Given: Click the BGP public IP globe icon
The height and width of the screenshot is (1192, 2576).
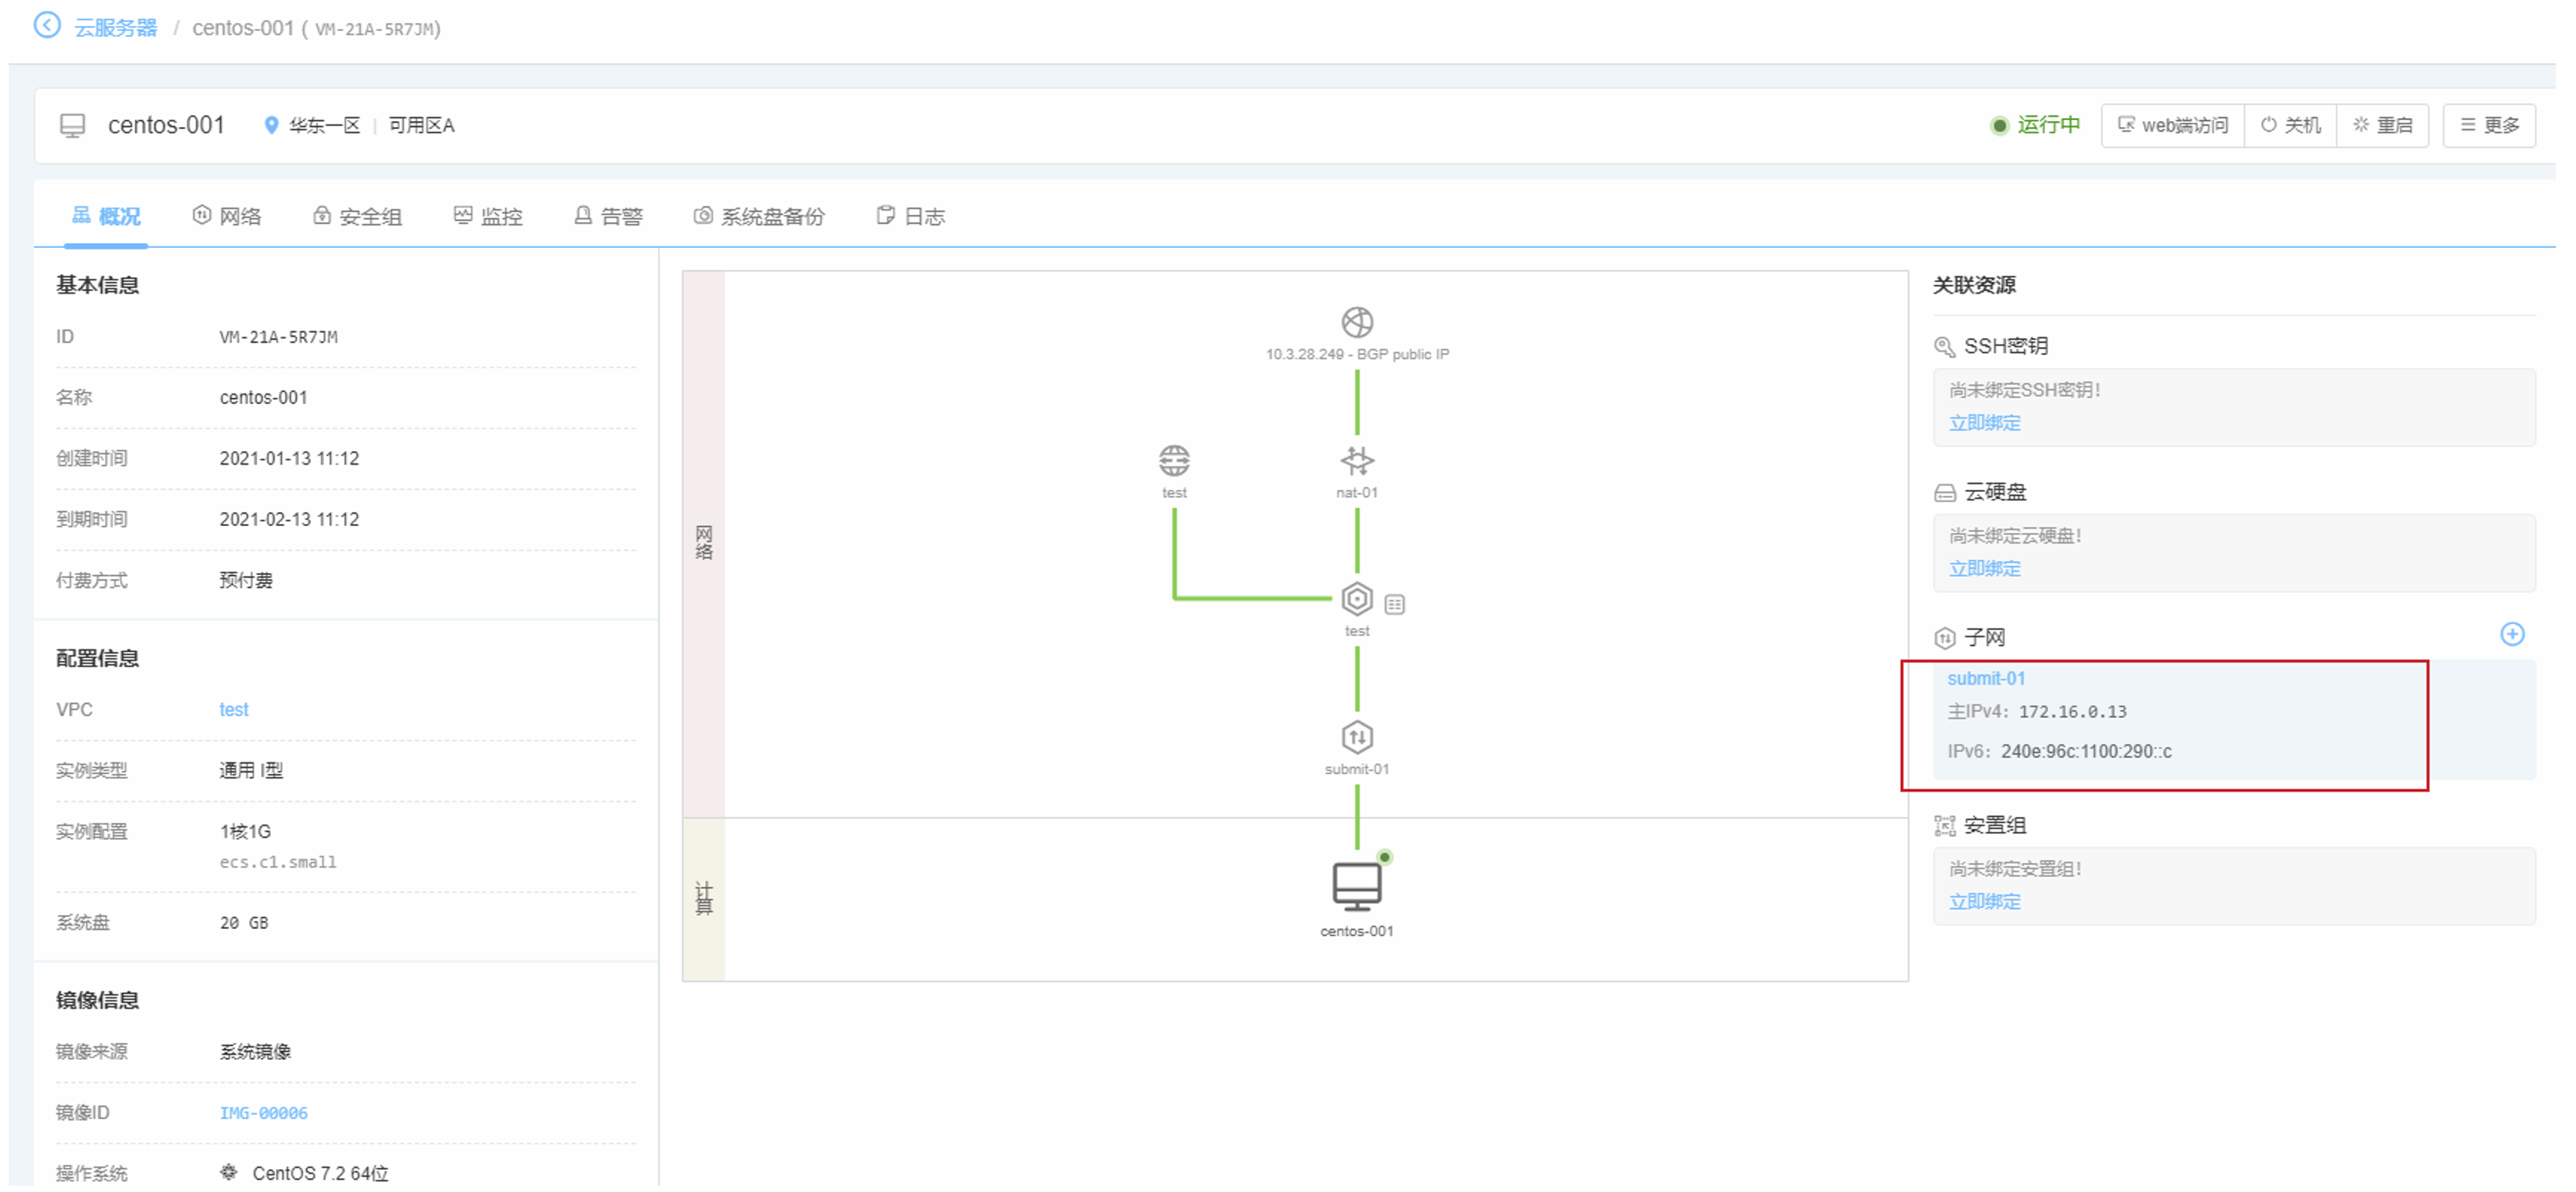Looking at the screenshot, I should [x=1356, y=322].
